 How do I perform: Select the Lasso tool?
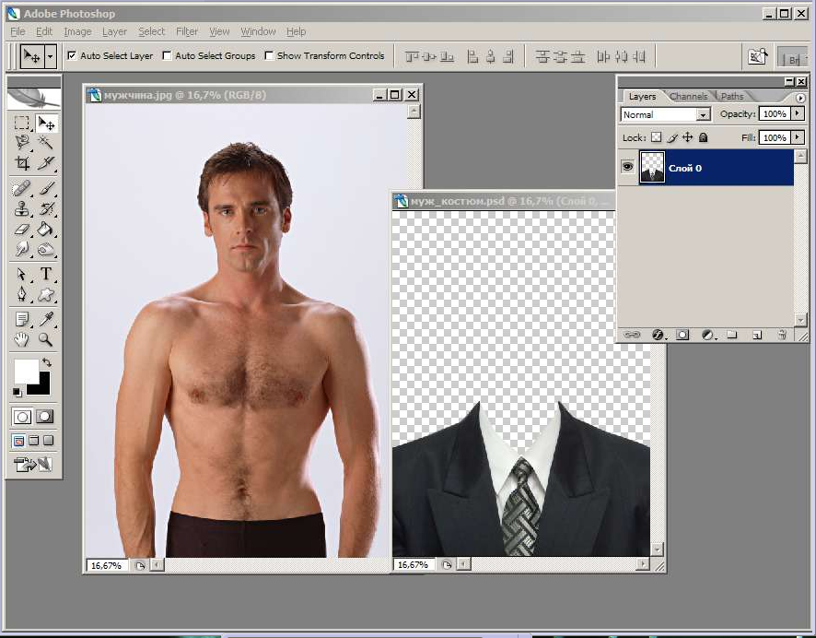click(22, 142)
